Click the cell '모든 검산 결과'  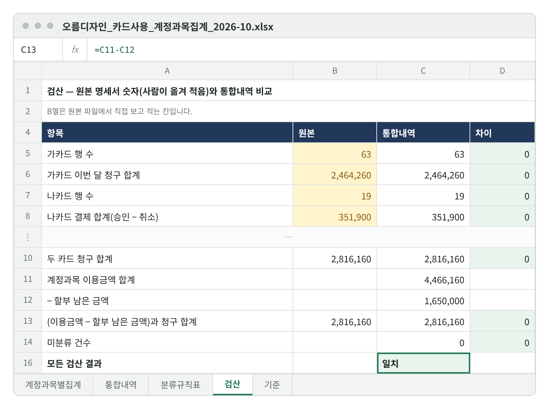167,363
